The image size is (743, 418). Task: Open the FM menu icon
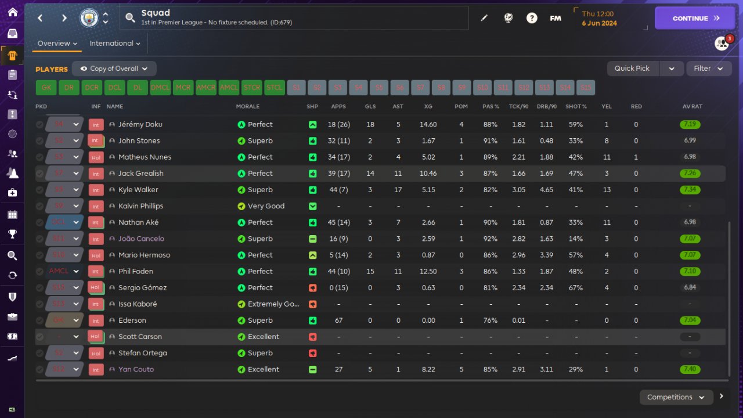point(556,18)
